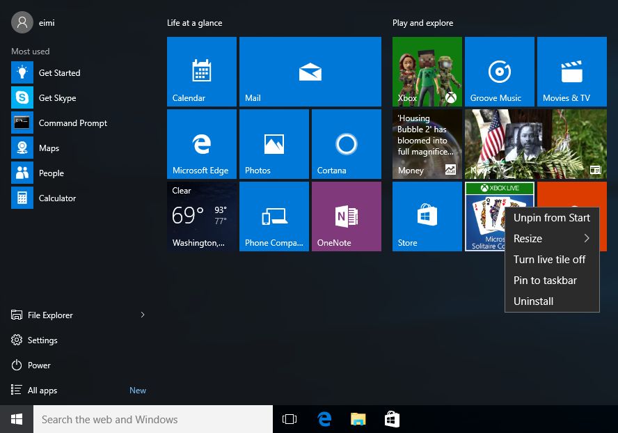Image resolution: width=618 pixels, height=433 pixels.
Task: Open the Phone Companion tile
Action: tap(274, 216)
